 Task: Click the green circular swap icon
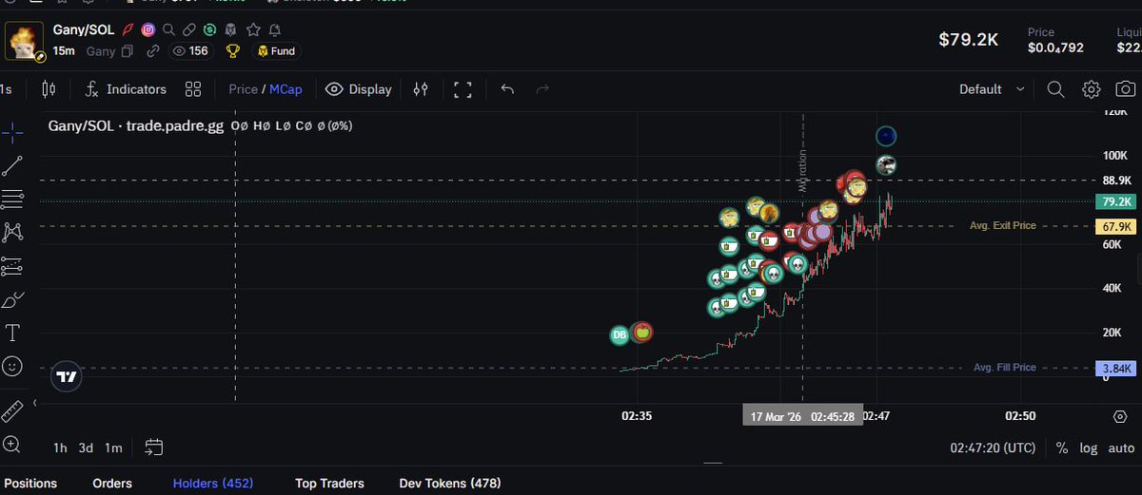210,30
